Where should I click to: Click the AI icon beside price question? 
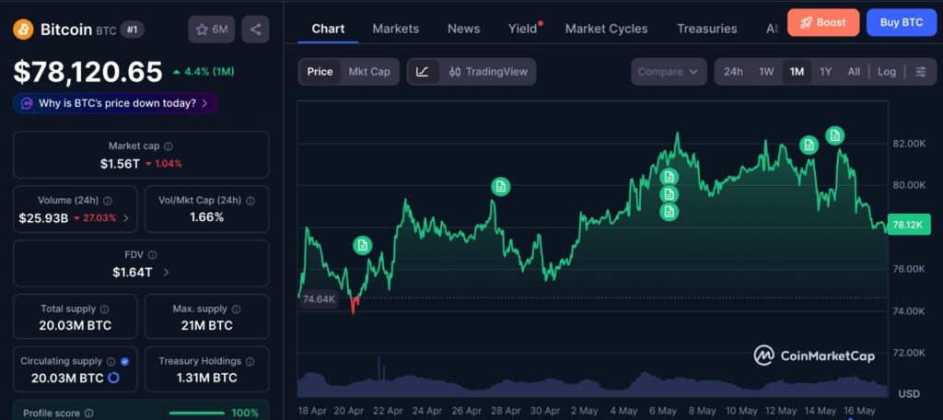[27, 103]
